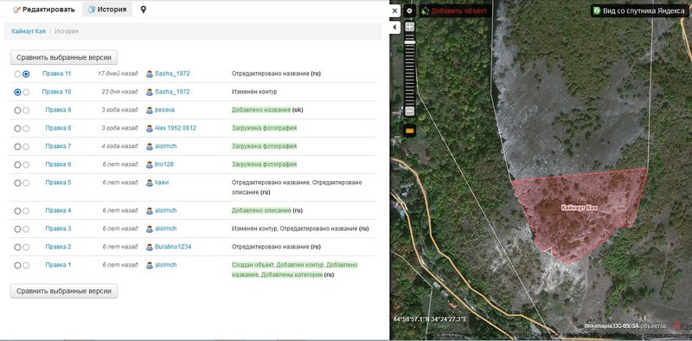The height and width of the screenshot is (341, 692).
Task: Click the user avatar icon next to trio128
Action: coord(150,164)
